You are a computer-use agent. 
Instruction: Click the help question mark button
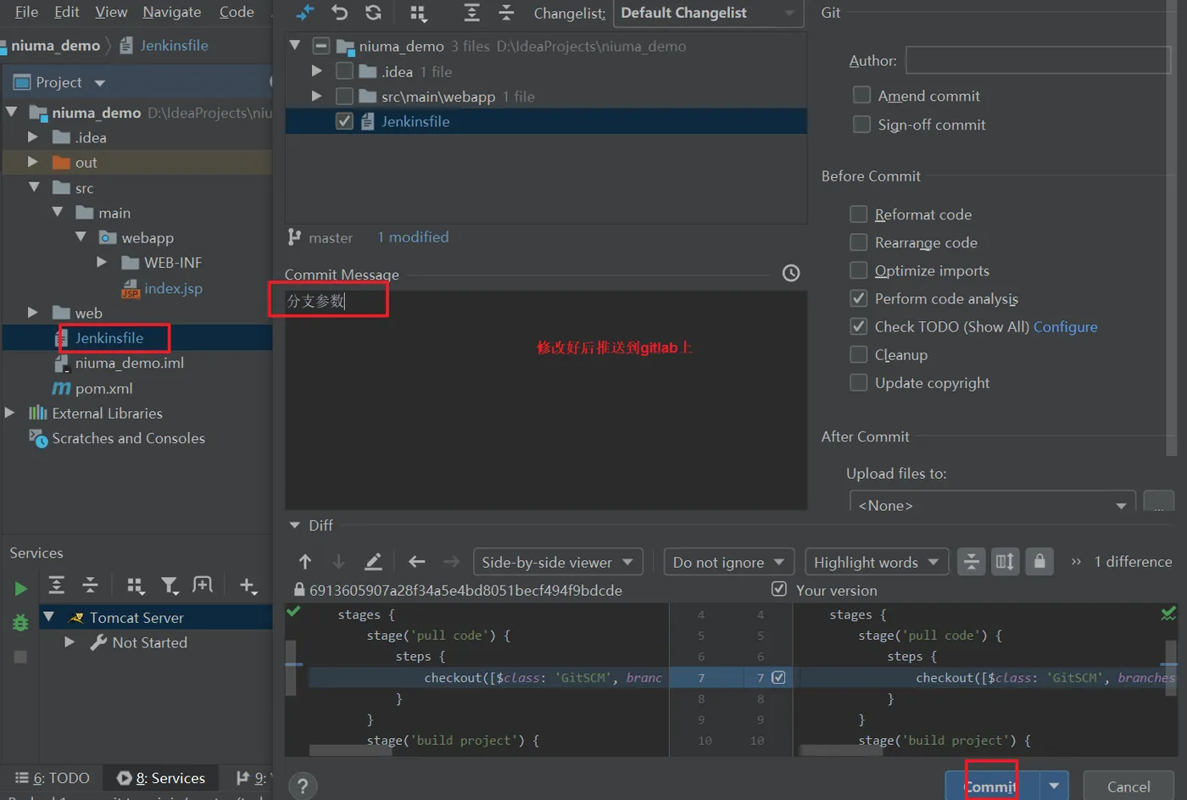pyautogui.click(x=303, y=786)
